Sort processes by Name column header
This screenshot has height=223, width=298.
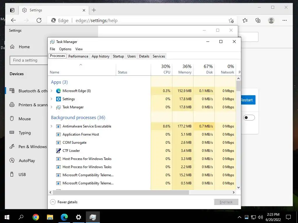tap(82, 69)
